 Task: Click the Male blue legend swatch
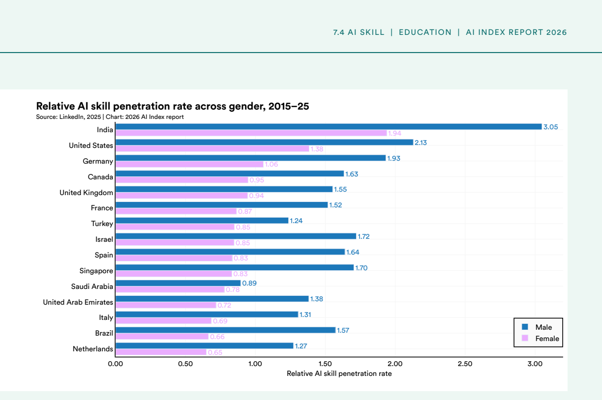[525, 327]
